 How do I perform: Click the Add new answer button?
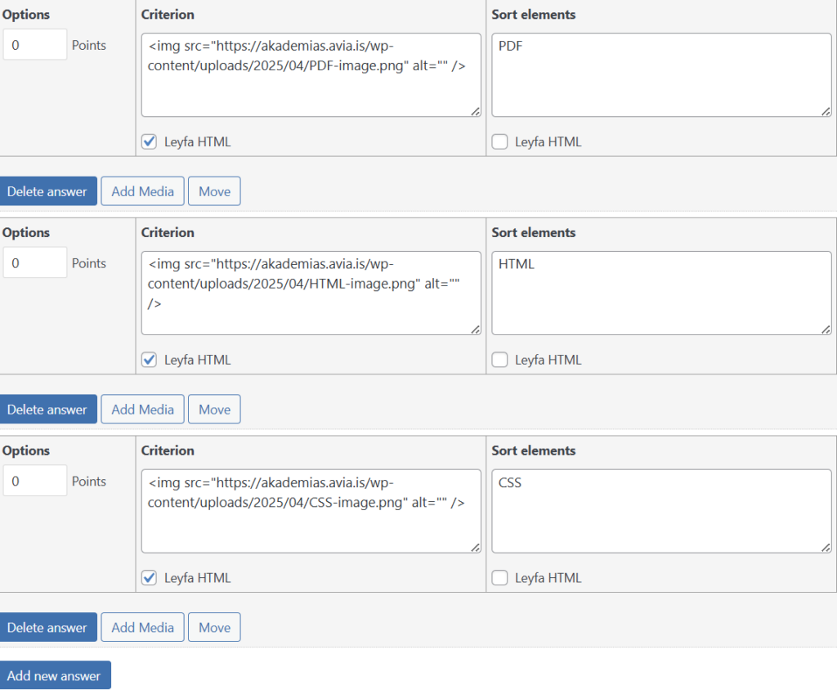(x=54, y=675)
